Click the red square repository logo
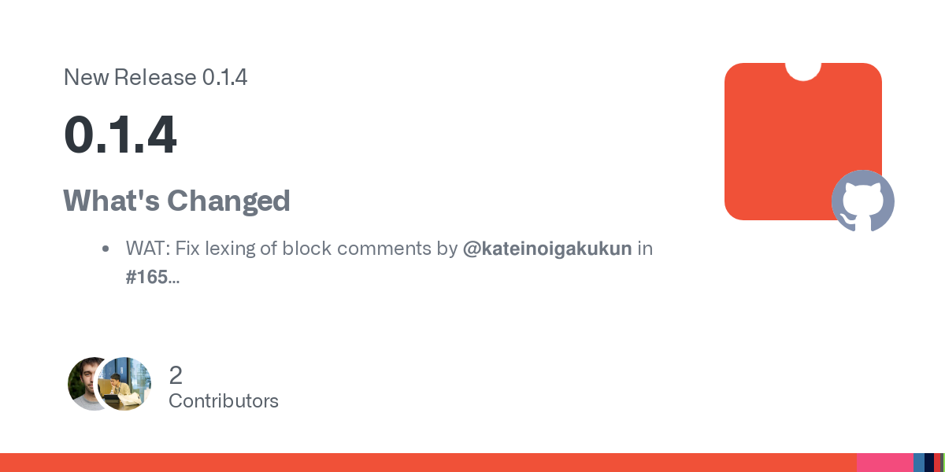This screenshot has height=472, width=945. click(803, 142)
